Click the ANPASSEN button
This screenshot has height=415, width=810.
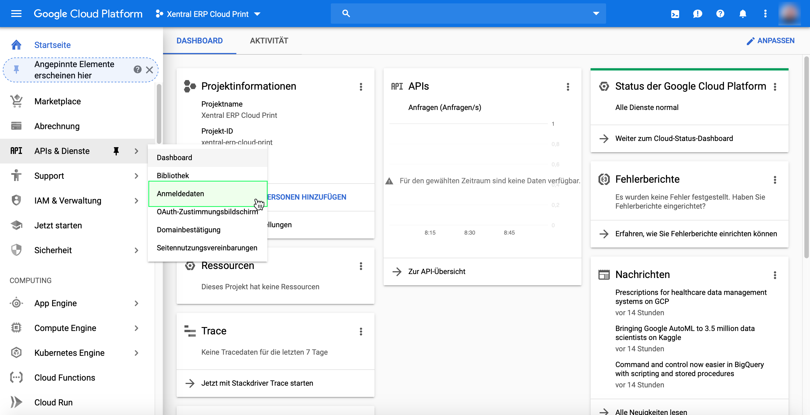click(771, 41)
